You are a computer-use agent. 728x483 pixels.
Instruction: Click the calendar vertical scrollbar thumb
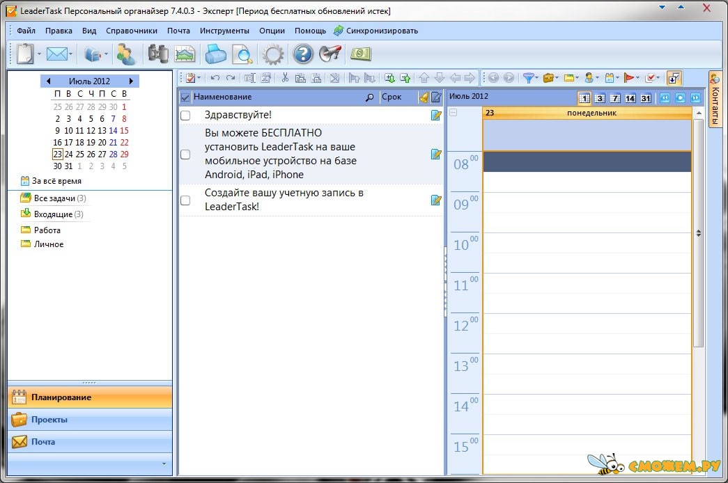[698, 233]
